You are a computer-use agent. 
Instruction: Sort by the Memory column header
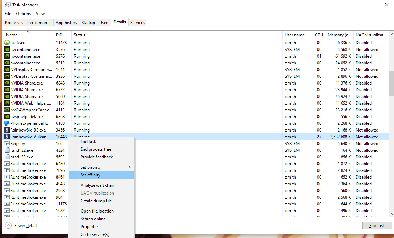point(339,35)
